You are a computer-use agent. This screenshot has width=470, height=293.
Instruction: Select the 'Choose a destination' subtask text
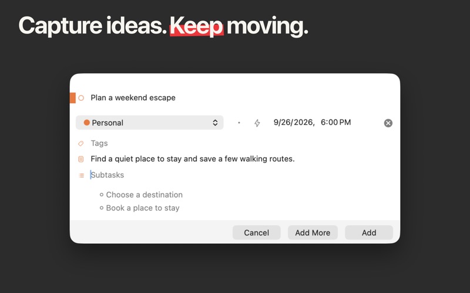tap(144, 195)
